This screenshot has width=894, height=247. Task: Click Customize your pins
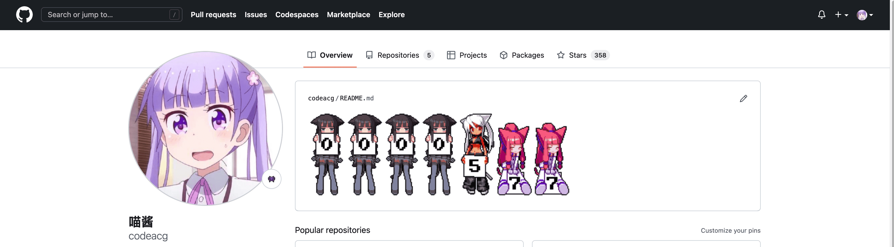730,230
